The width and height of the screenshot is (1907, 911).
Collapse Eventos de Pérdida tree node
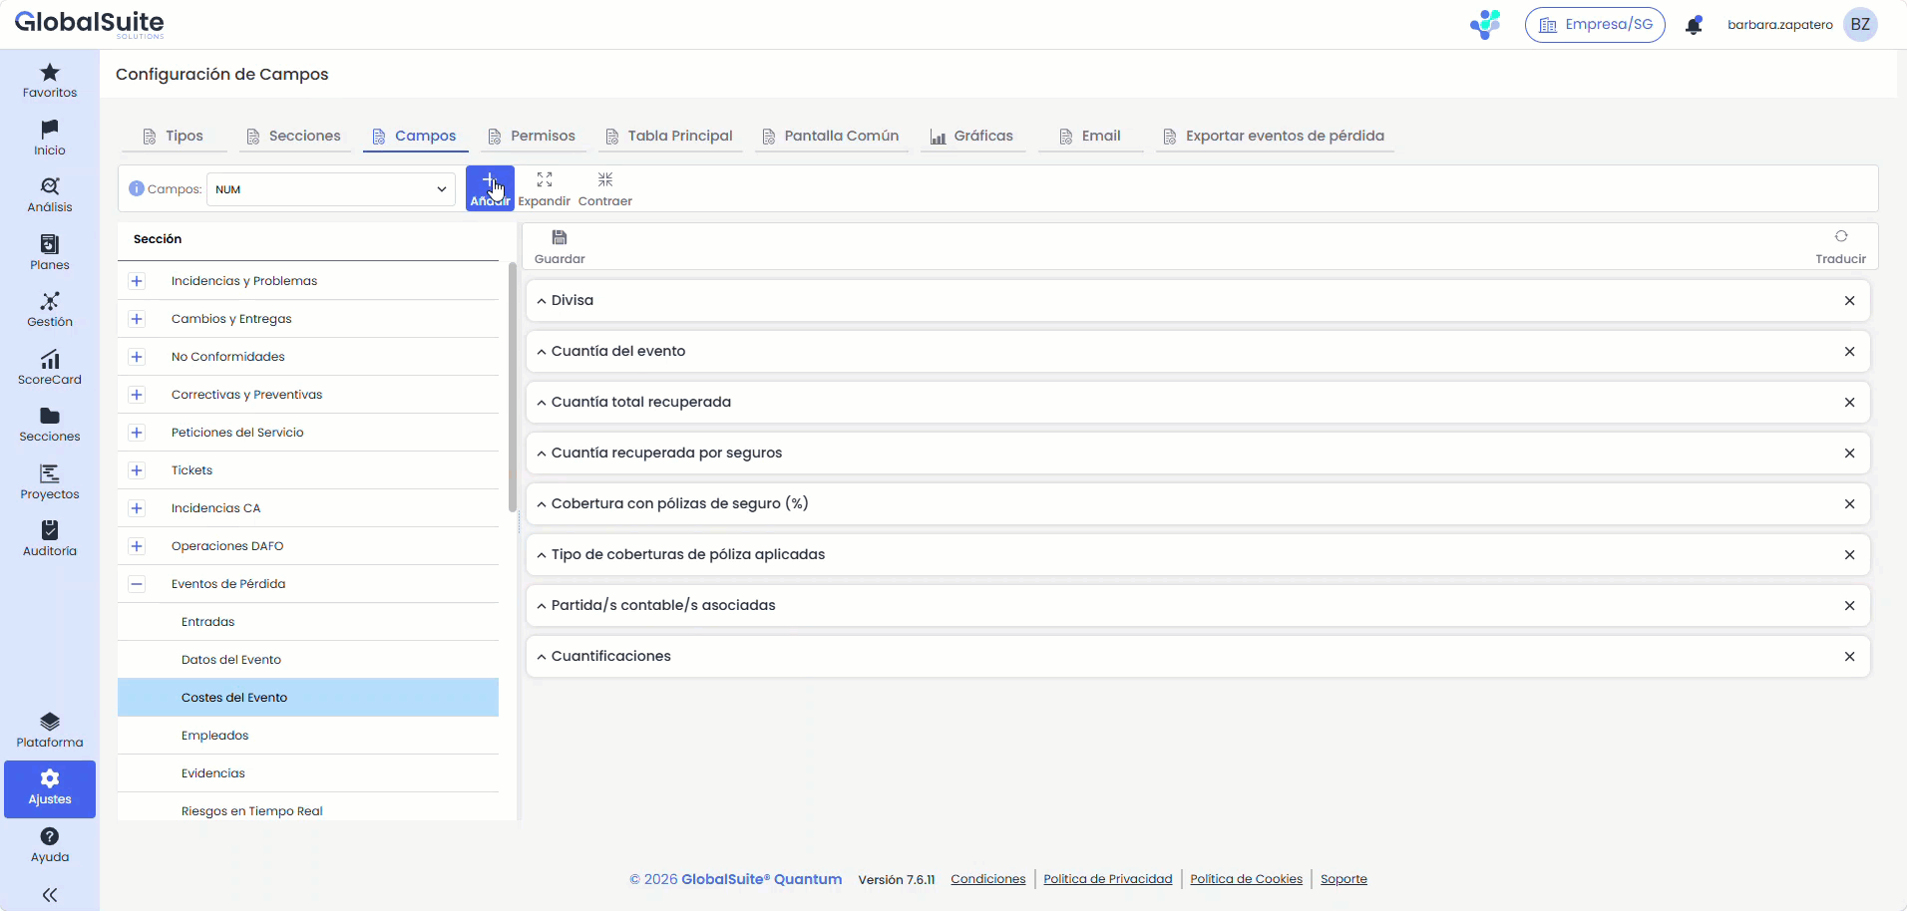tap(137, 584)
